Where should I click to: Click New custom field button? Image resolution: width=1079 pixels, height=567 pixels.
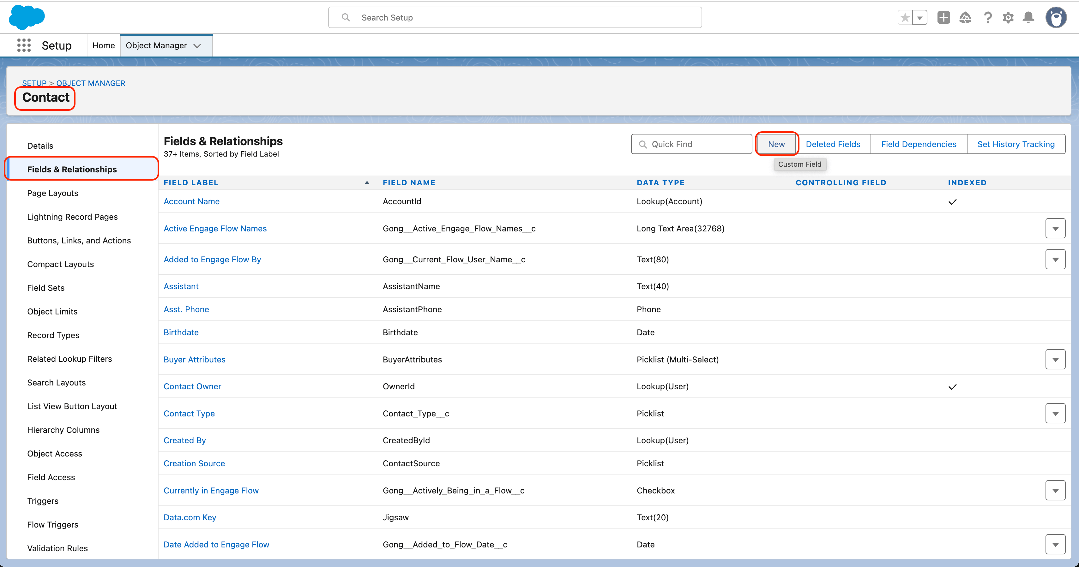point(776,144)
